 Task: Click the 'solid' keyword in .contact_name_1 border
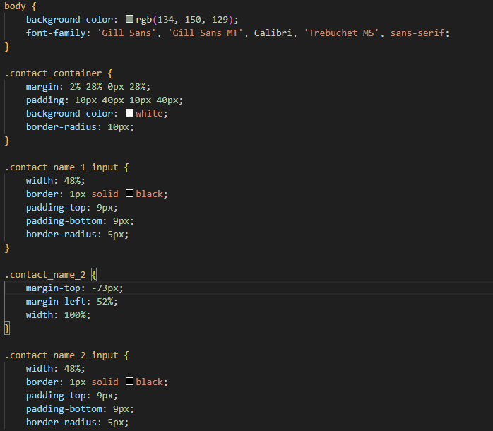tap(105, 194)
